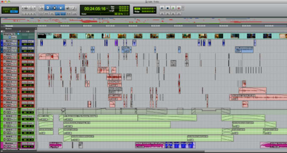Select the long pink clip on the FX 7 track
Screen dimensions: 287x153
pos(258,97)
